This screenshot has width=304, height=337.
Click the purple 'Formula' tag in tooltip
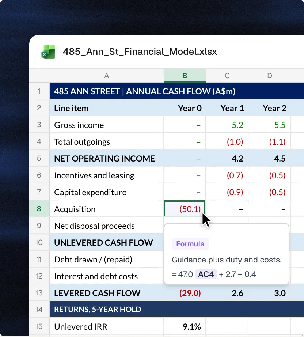(190, 244)
